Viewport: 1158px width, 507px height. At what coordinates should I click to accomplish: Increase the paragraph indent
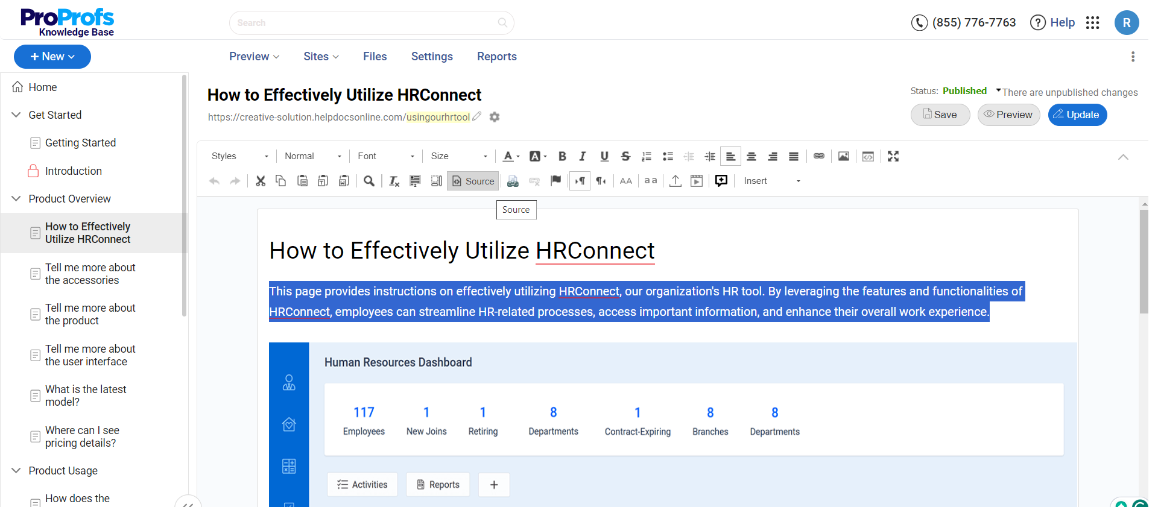click(710, 156)
